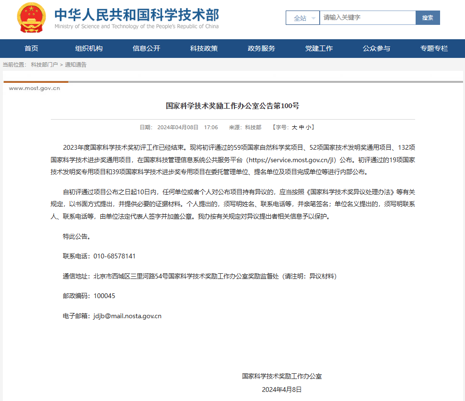Click the dropdown arrow beside 全站

point(313,18)
